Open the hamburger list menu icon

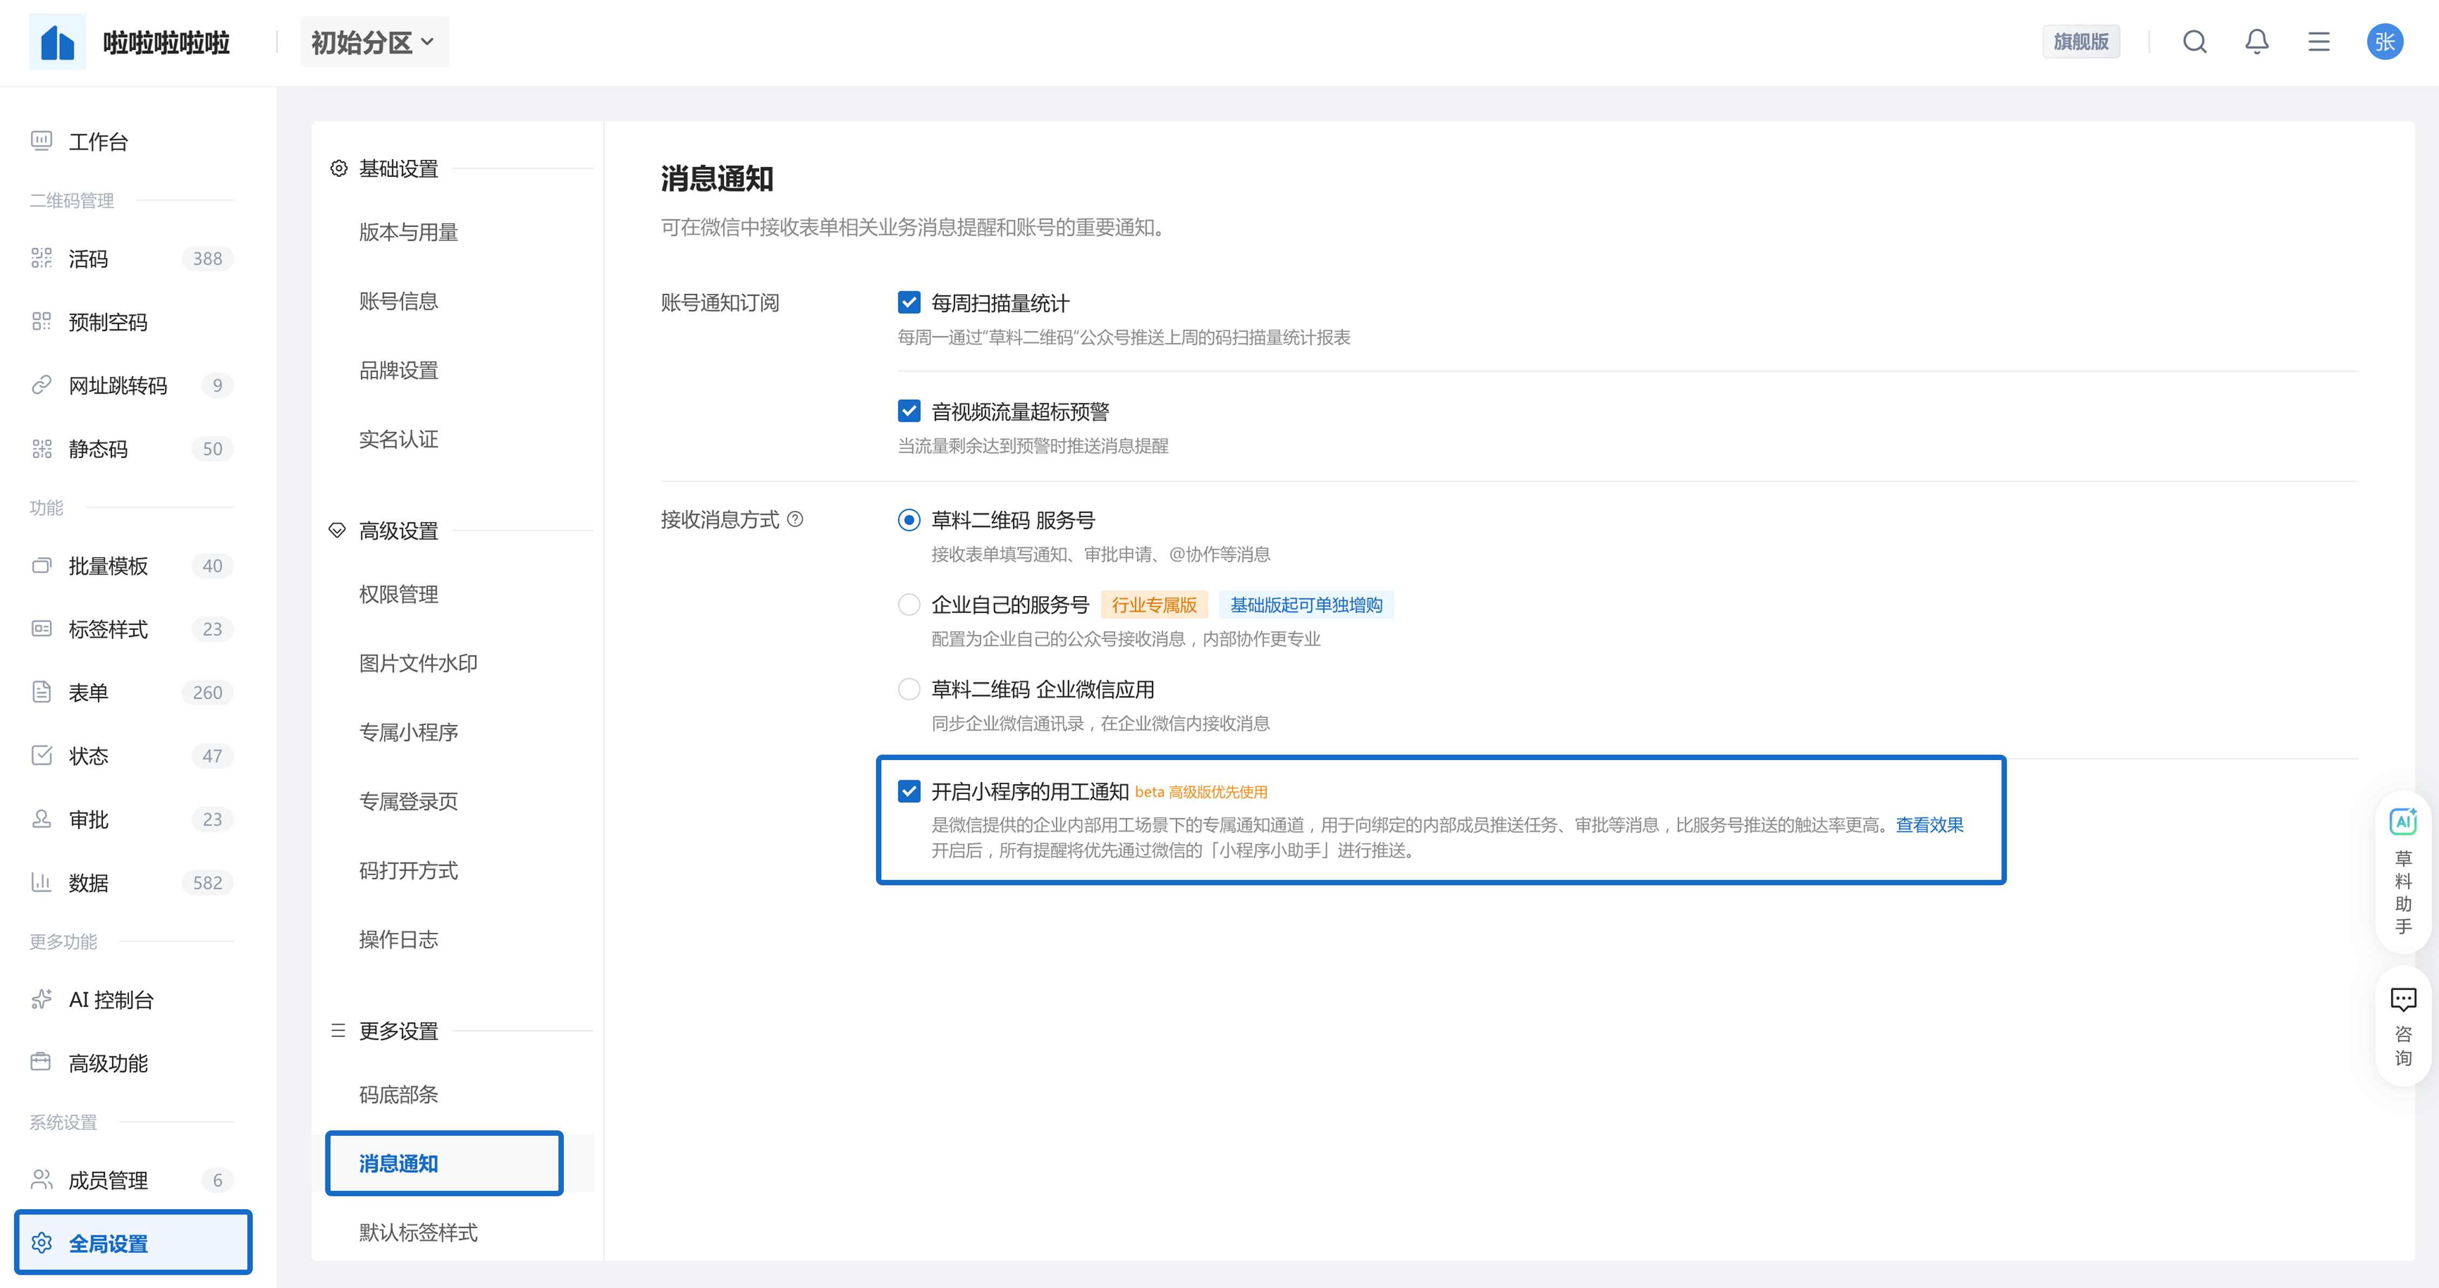pyautogui.click(x=2319, y=42)
